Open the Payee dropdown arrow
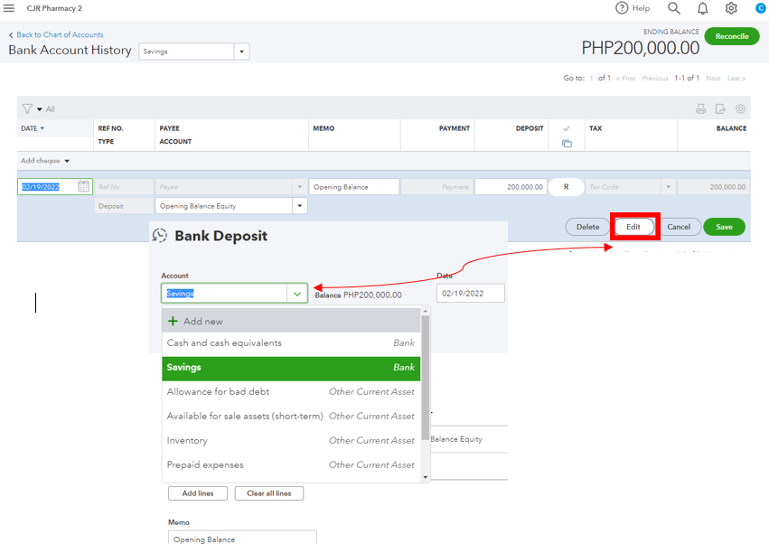 300,187
